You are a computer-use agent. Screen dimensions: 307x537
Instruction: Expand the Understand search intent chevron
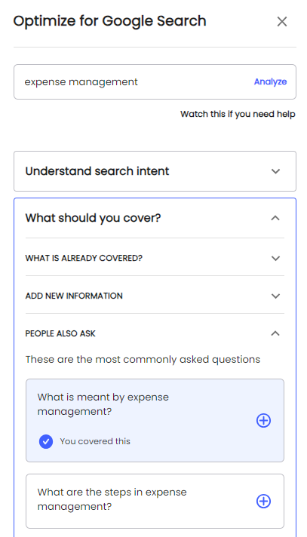(276, 171)
